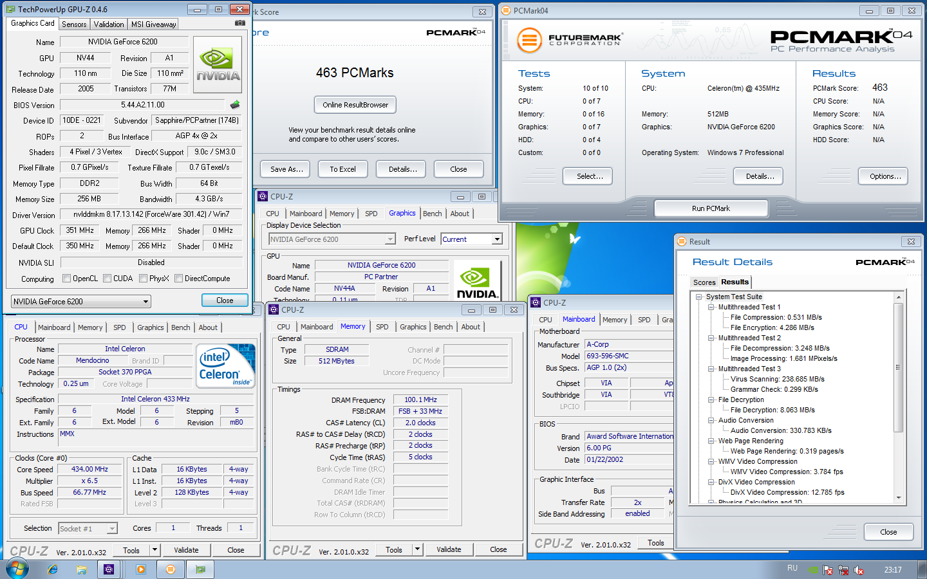Open Perf Level Current dropdown
Image resolution: width=927 pixels, height=579 pixels.
click(x=471, y=239)
